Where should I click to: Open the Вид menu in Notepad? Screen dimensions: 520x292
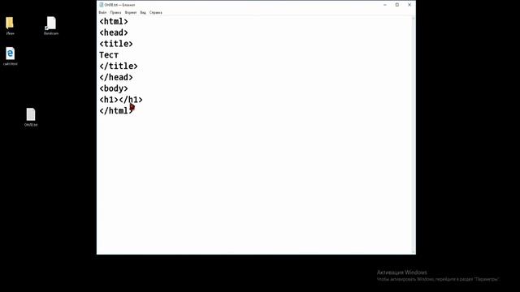(143, 13)
